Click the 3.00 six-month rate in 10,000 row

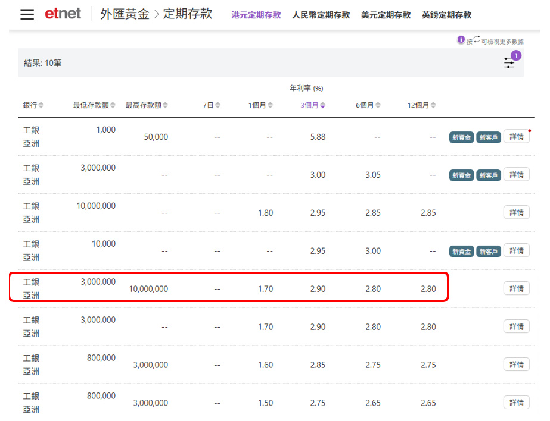coord(373,251)
